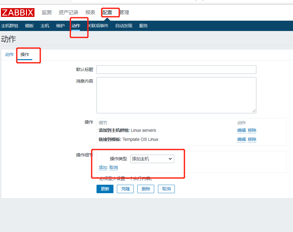Open the 报表 top menu

[90, 13]
